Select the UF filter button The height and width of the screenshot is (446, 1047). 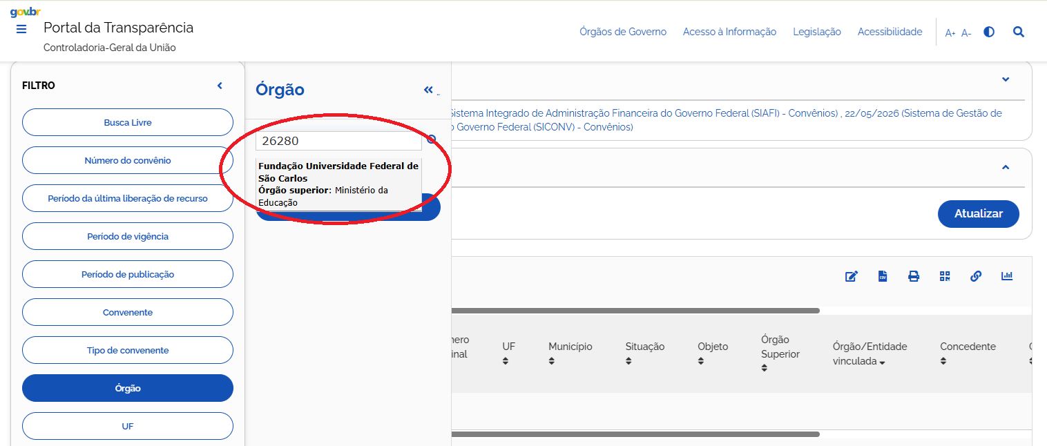128,426
